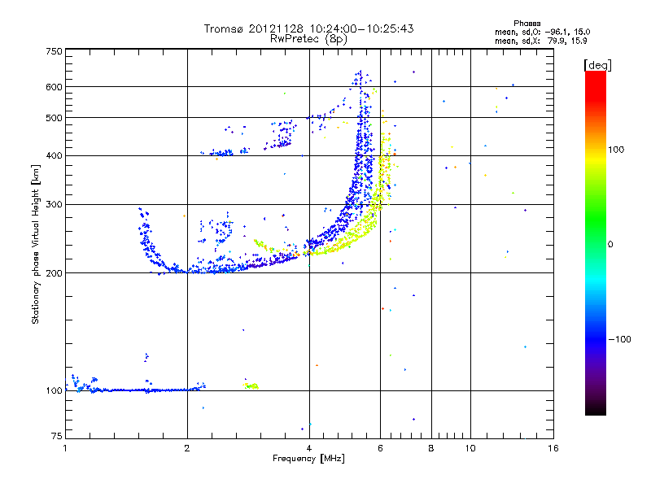Screen dimensions: 651x488
Task: Click the 'RwPretec (8p)' subtitle
Action: 308,39
